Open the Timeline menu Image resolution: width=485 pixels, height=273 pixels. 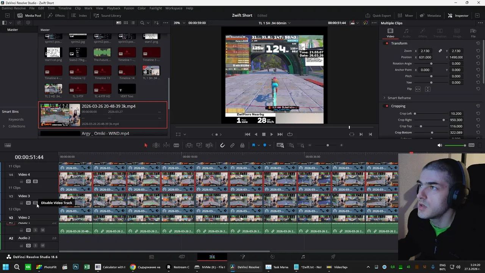tap(65, 8)
